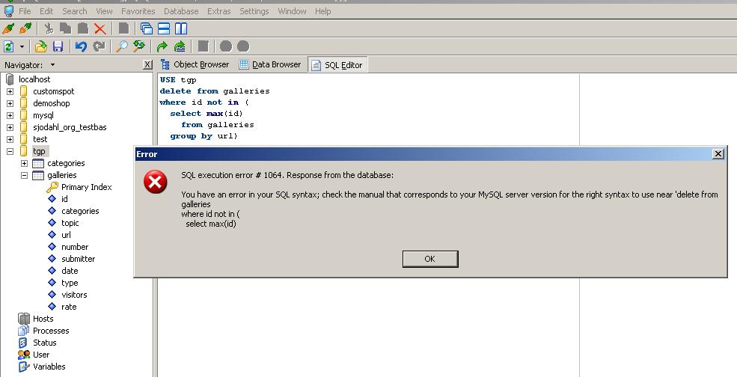The image size is (737, 377).
Task: Switch to the Object Browser tab
Action: (x=195, y=64)
